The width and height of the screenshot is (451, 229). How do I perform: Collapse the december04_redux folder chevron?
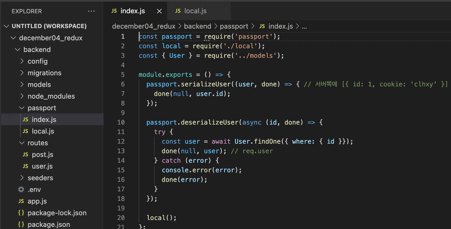[x=13, y=38]
